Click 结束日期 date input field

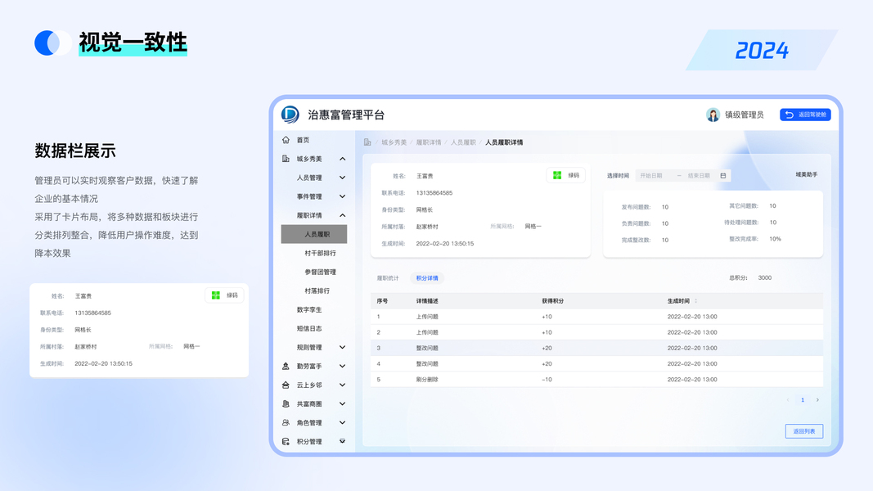[698, 176]
